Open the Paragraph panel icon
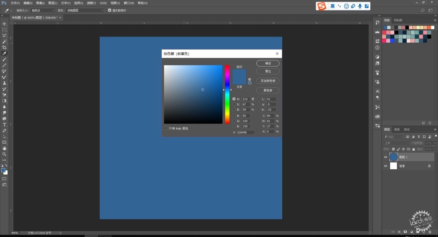The width and height of the screenshot is (438, 237). pos(378,97)
